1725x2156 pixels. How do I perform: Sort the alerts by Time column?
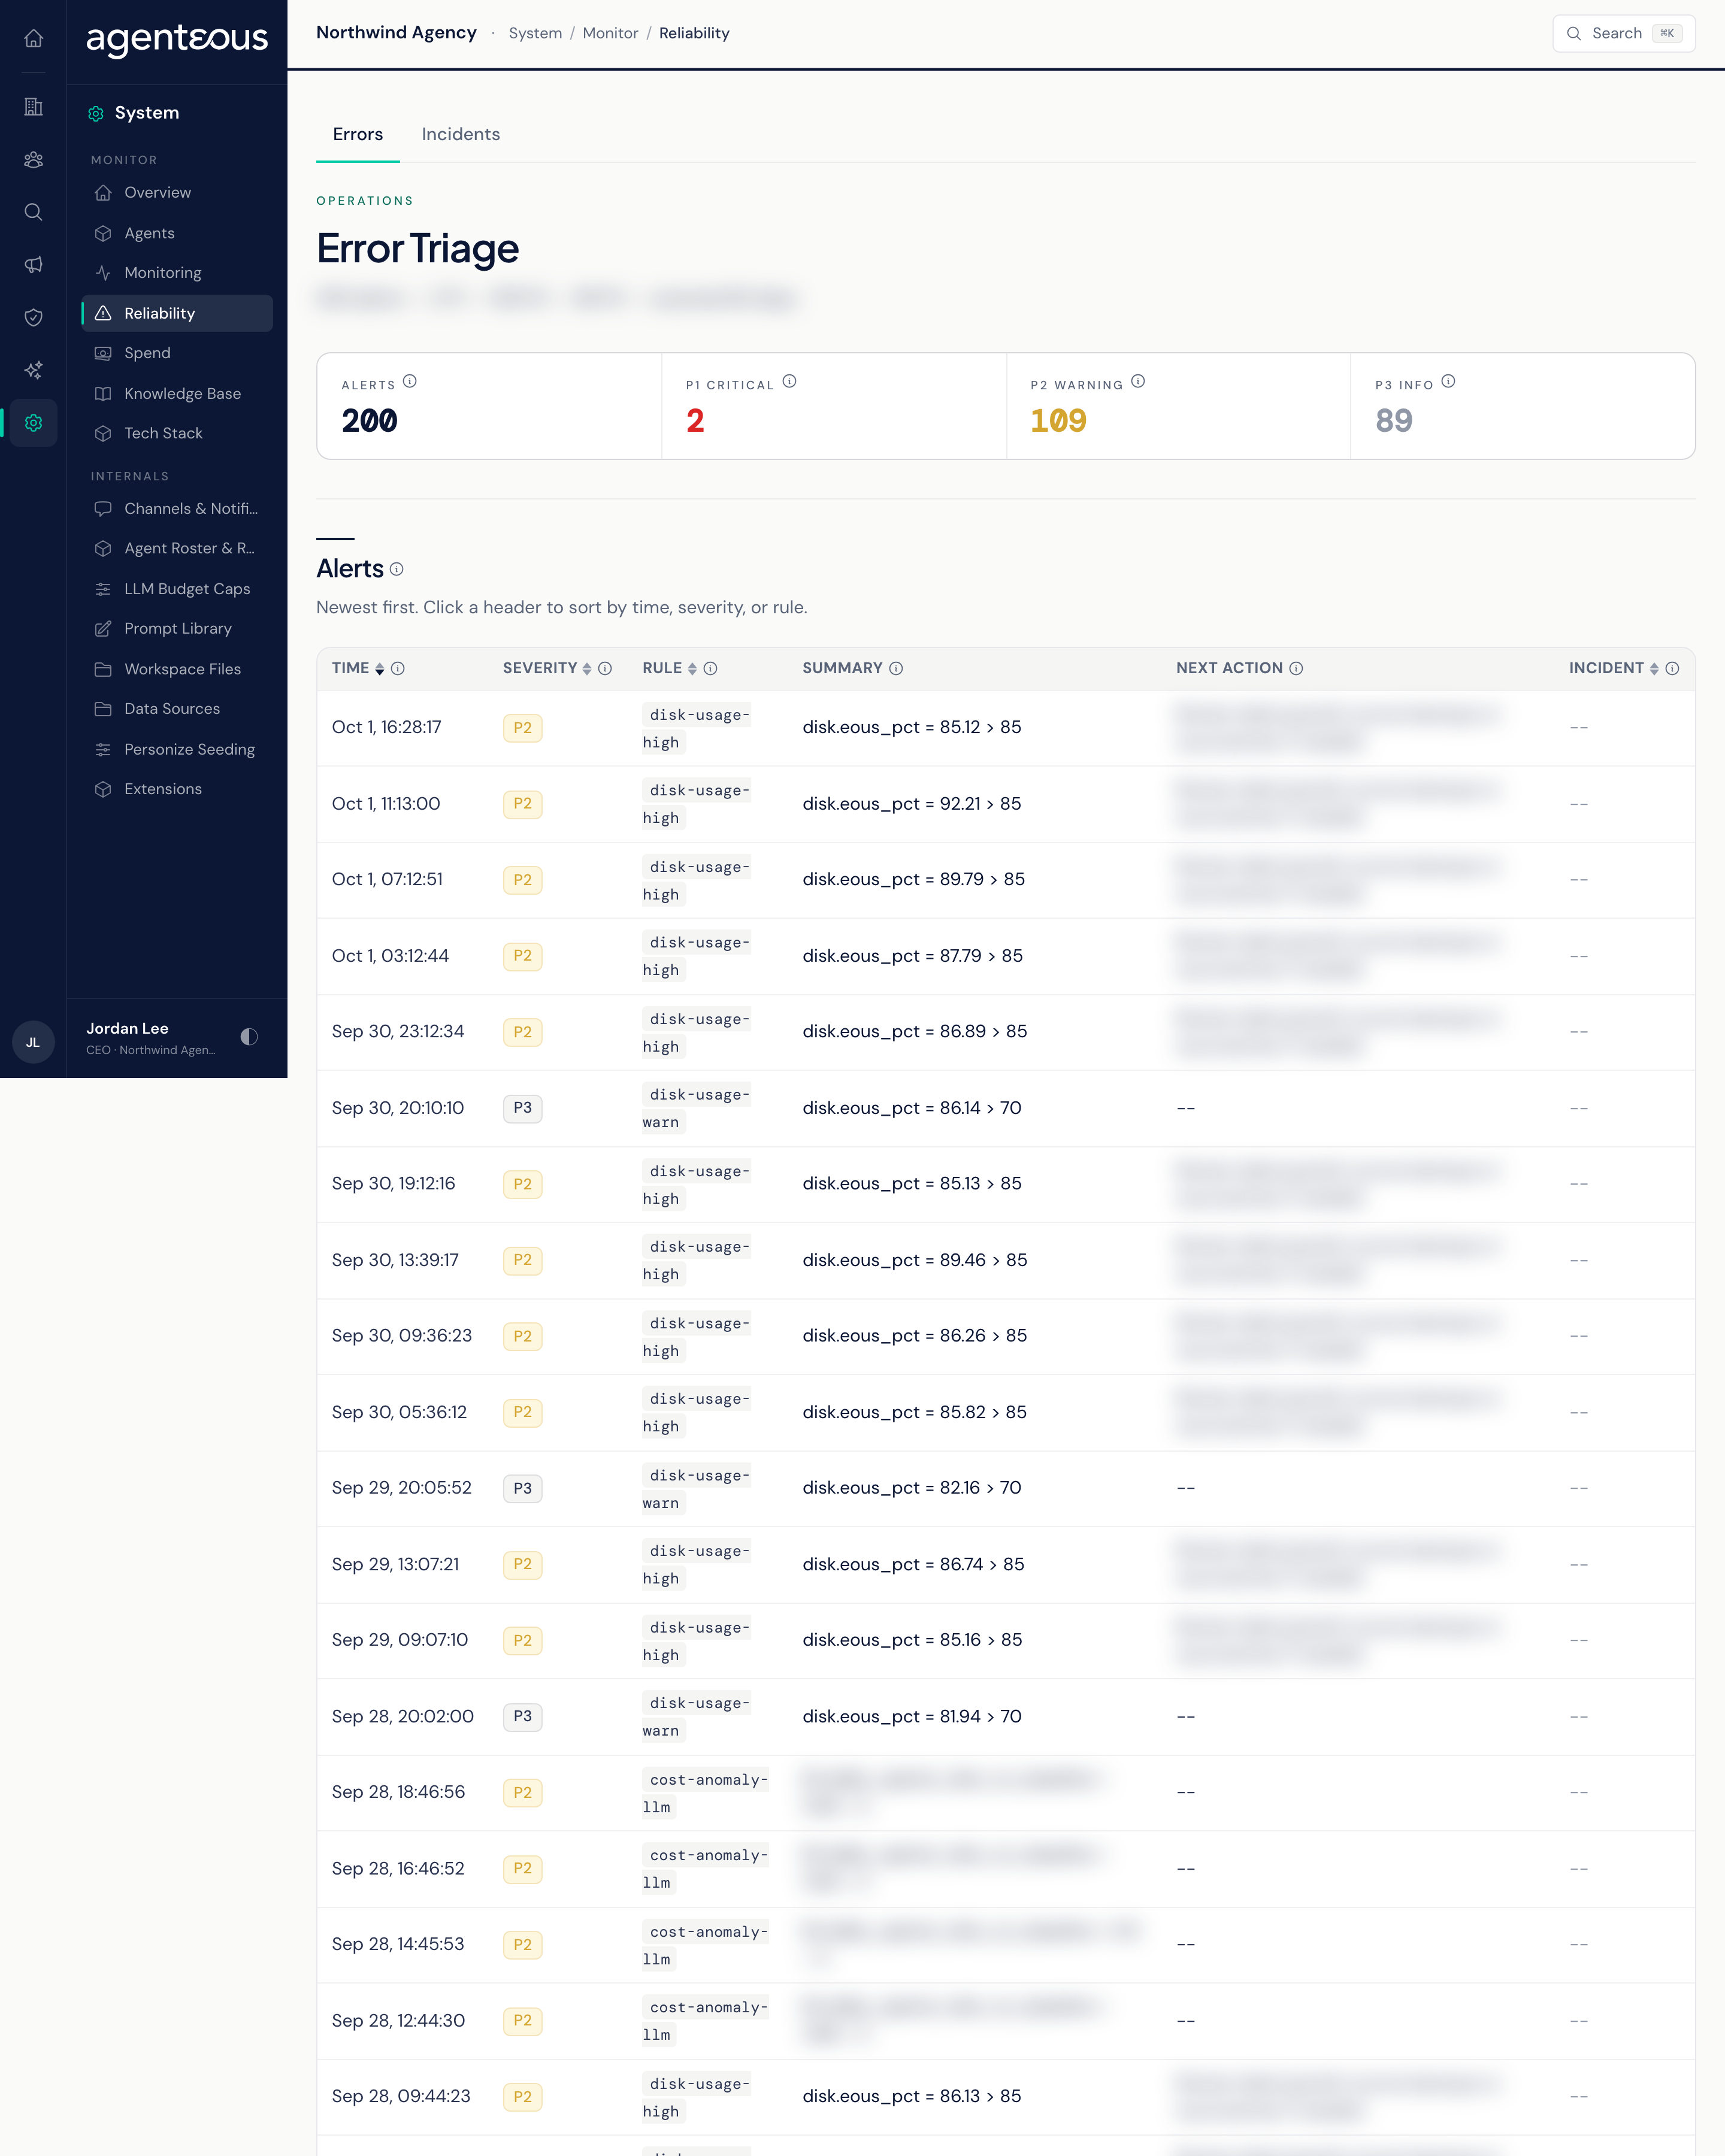358,668
